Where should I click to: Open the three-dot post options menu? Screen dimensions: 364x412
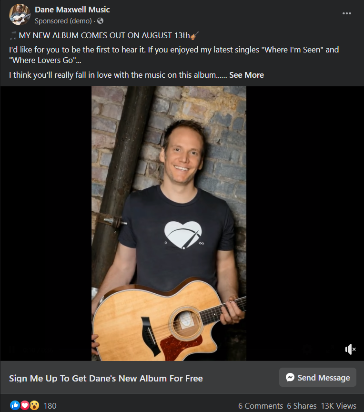tap(346, 13)
